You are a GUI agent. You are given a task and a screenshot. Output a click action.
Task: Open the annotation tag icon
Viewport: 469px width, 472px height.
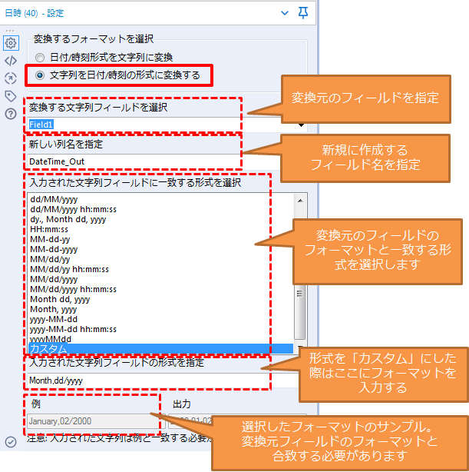coord(10,96)
